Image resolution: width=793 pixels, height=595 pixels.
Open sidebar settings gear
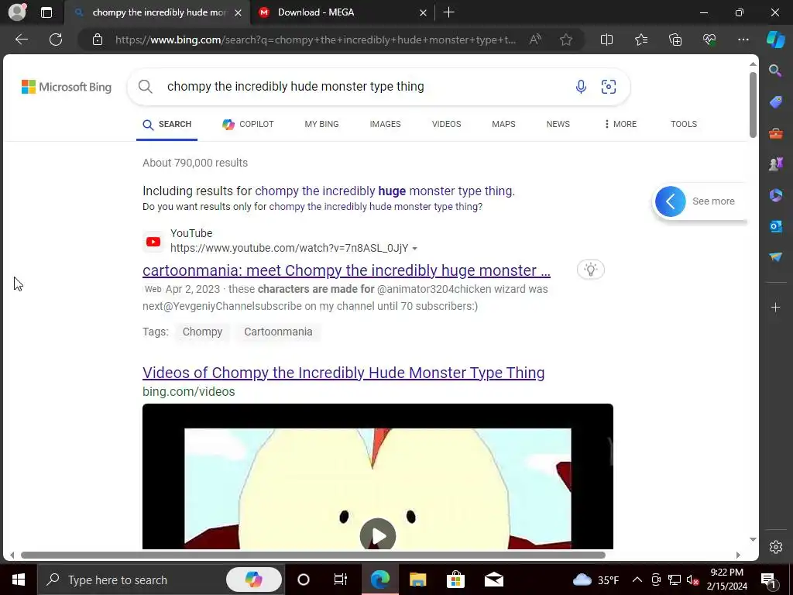tap(775, 546)
